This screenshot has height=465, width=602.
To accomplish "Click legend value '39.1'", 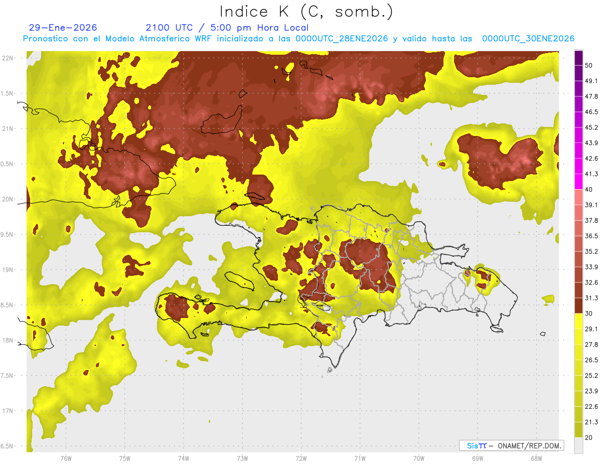I will tap(591, 205).
